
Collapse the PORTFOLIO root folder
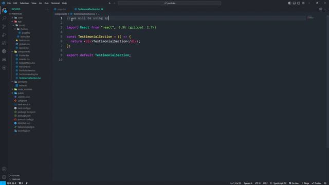click(16, 14)
